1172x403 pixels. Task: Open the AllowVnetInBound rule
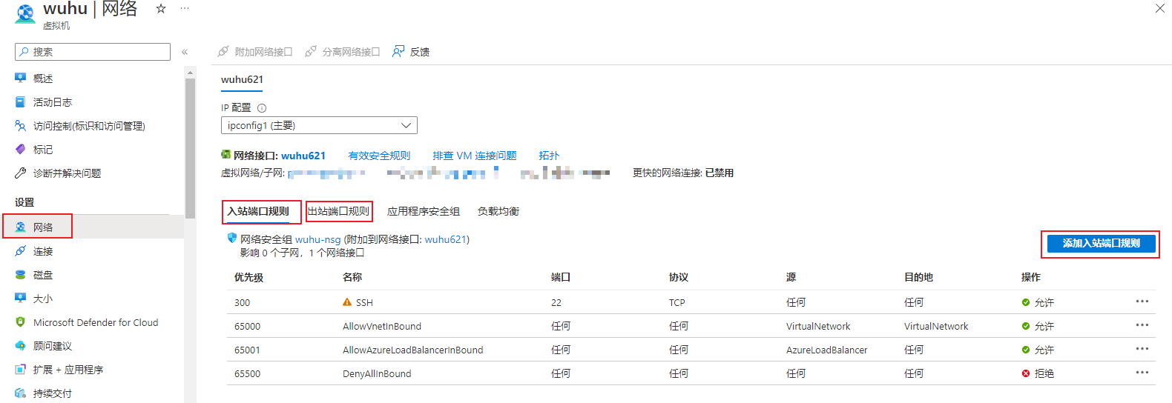pos(382,326)
